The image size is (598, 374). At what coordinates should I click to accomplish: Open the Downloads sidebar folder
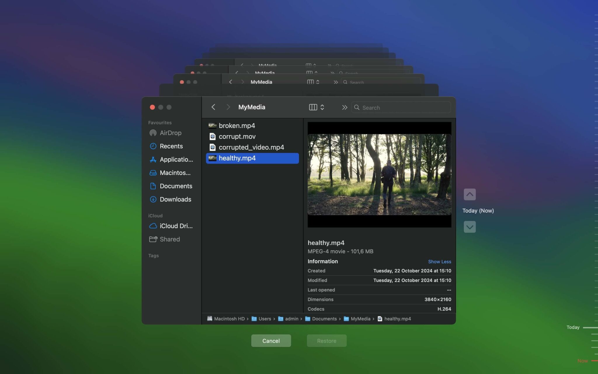point(175,199)
